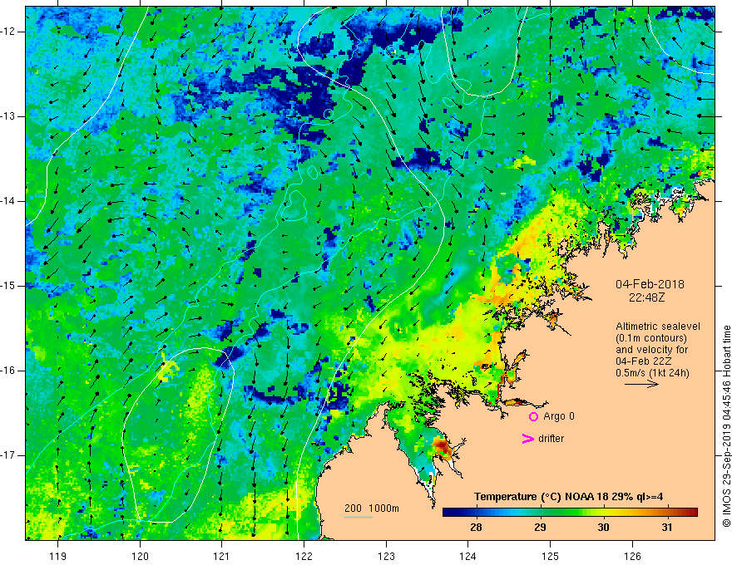Click the '0.5m/s (1kt 24h)' label

652,373
